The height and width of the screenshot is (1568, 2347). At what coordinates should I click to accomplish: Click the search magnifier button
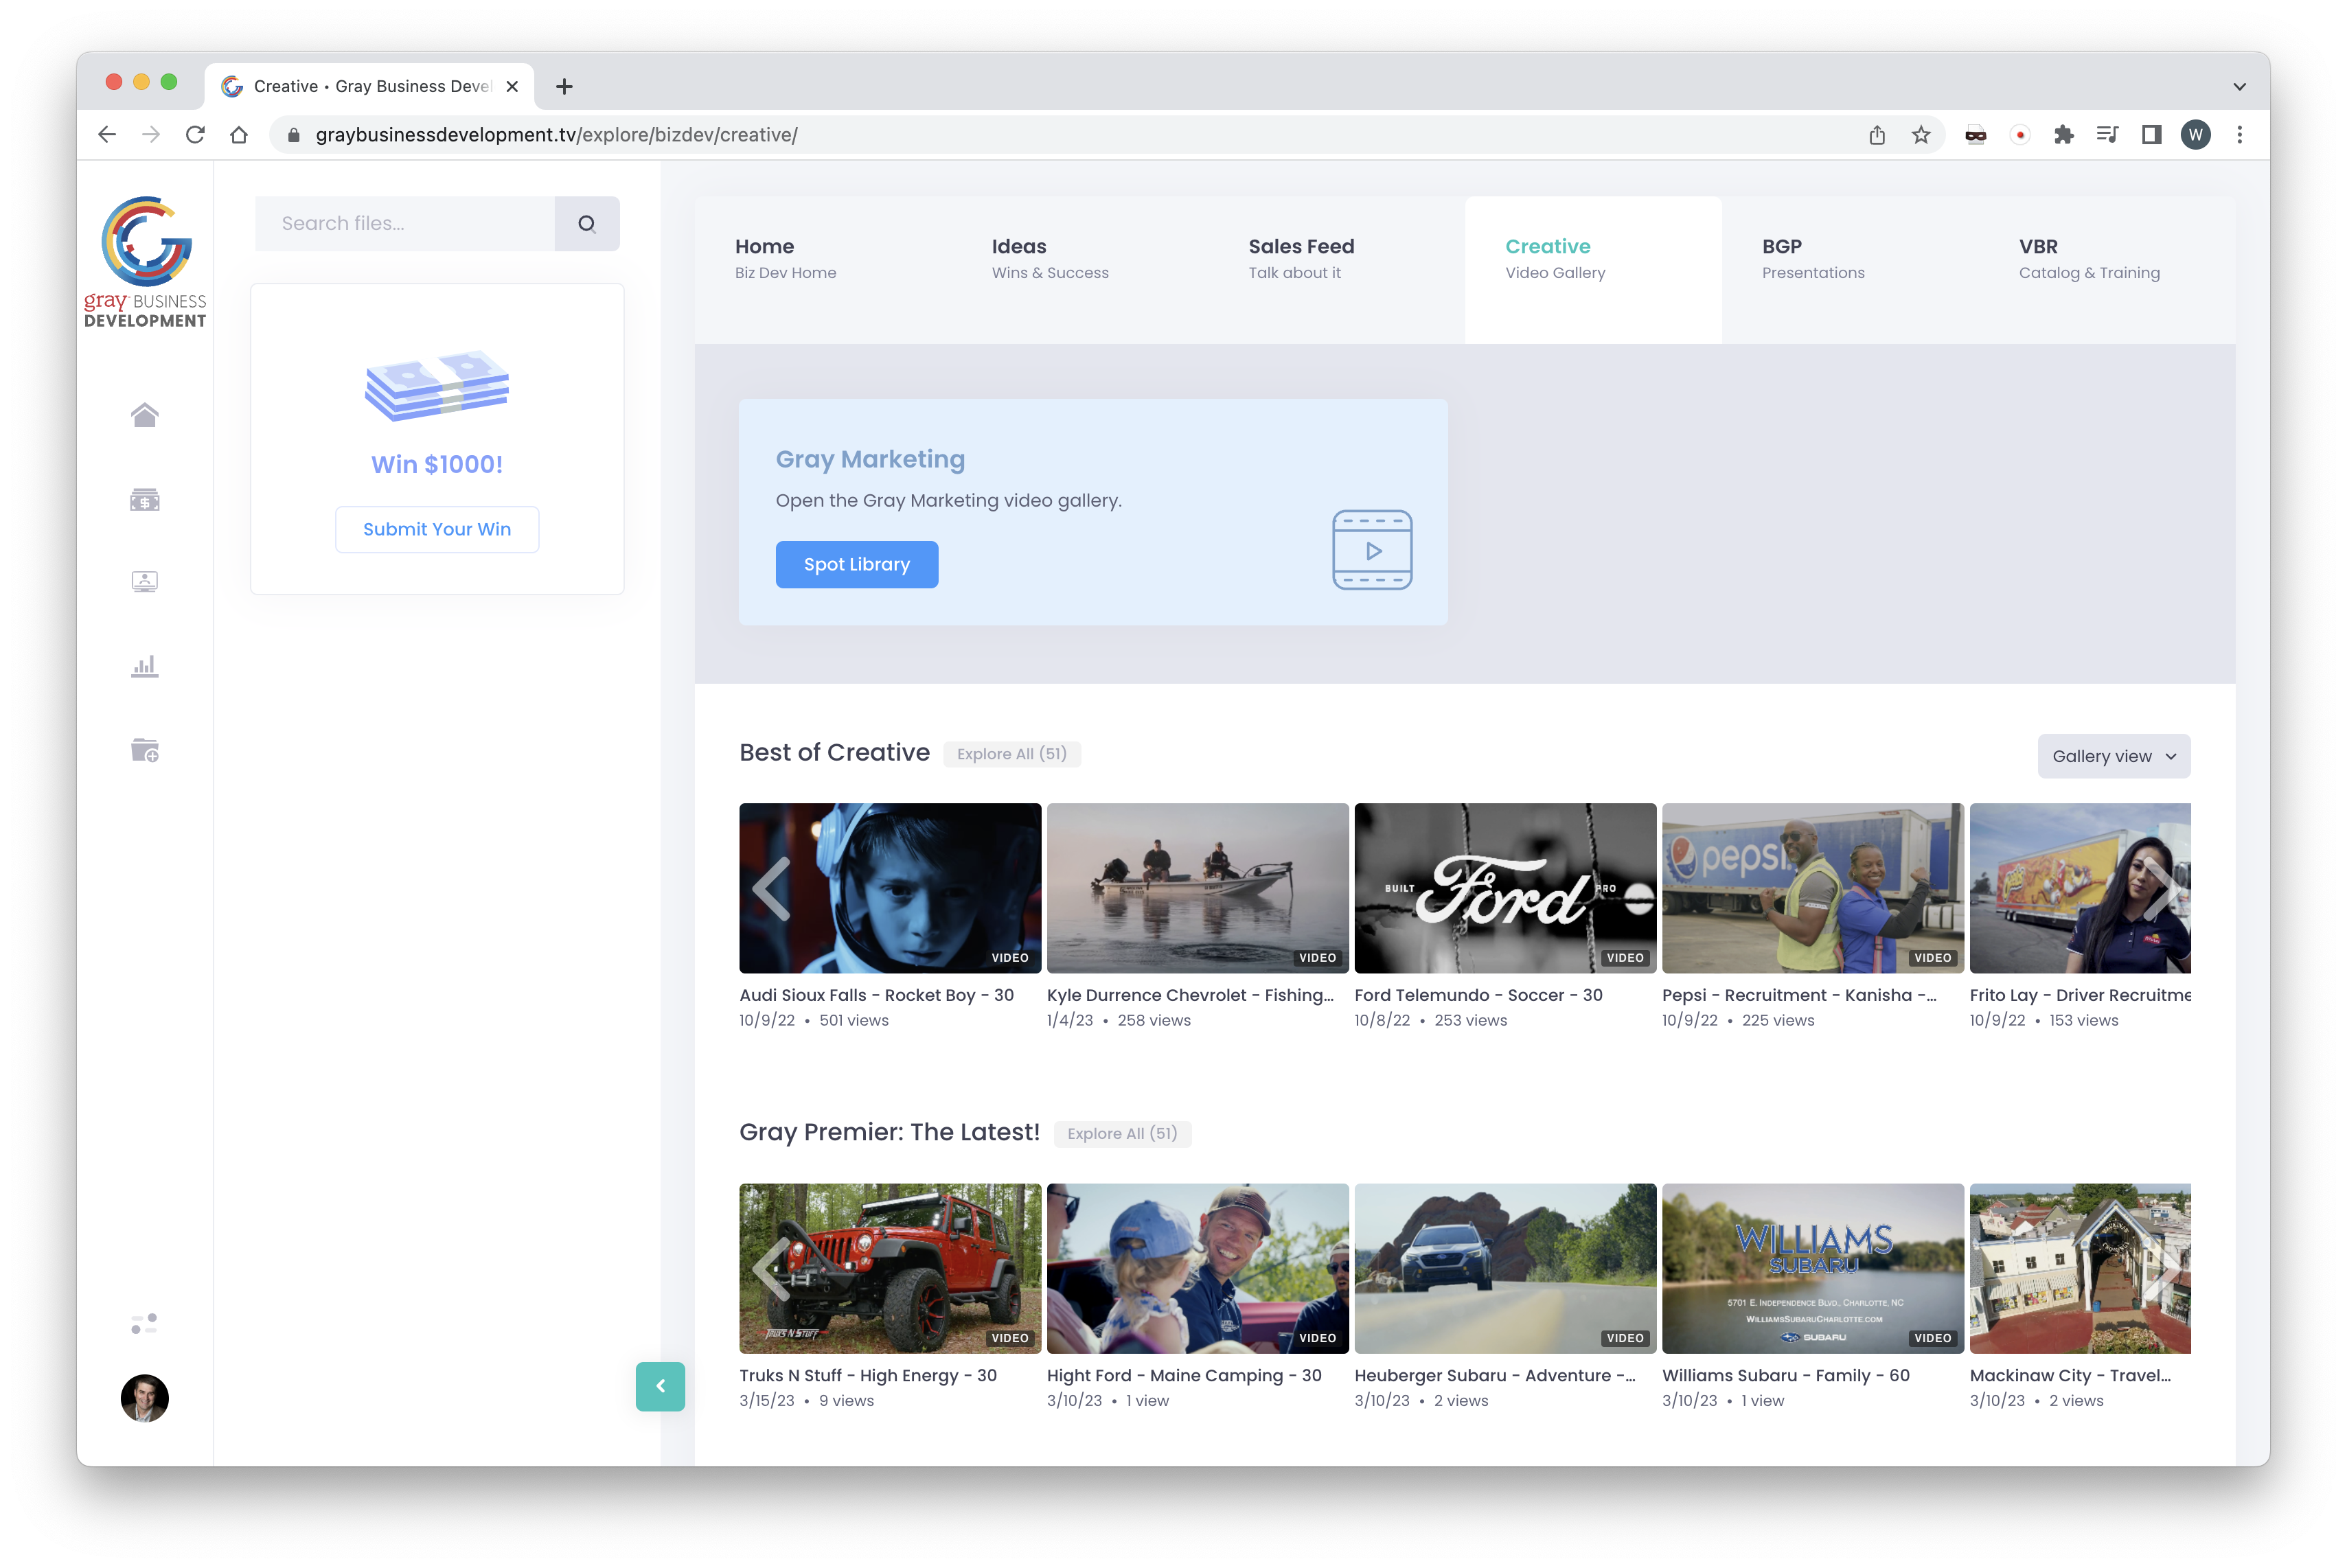tap(587, 224)
